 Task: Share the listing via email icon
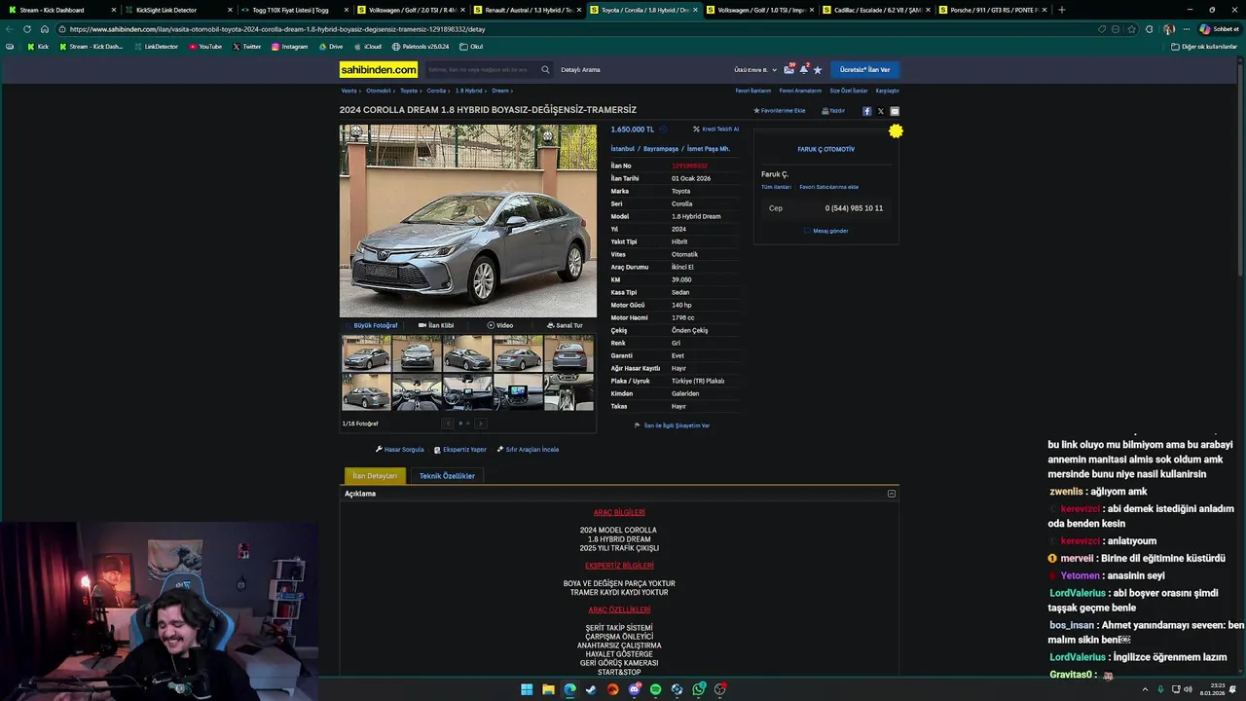[895, 111]
